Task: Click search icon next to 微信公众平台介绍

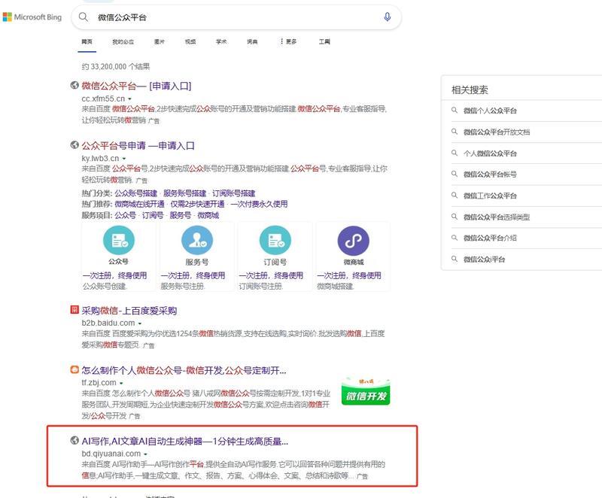Action: [x=455, y=238]
